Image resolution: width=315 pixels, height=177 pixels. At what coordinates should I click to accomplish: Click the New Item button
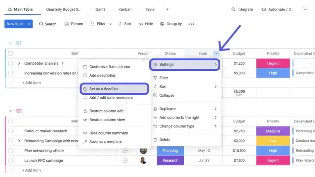click(x=15, y=24)
